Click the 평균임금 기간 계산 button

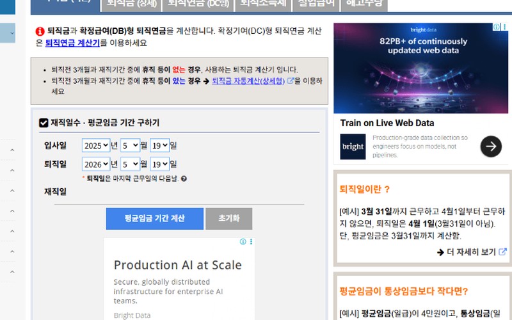pyautogui.click(x=155, y=218)
